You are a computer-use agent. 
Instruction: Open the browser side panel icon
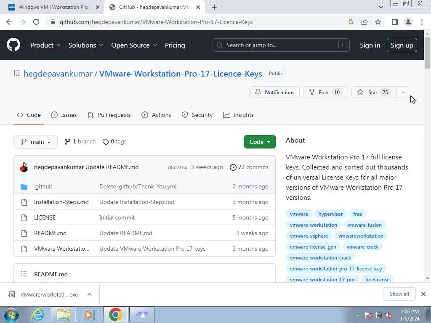point(395,22)
